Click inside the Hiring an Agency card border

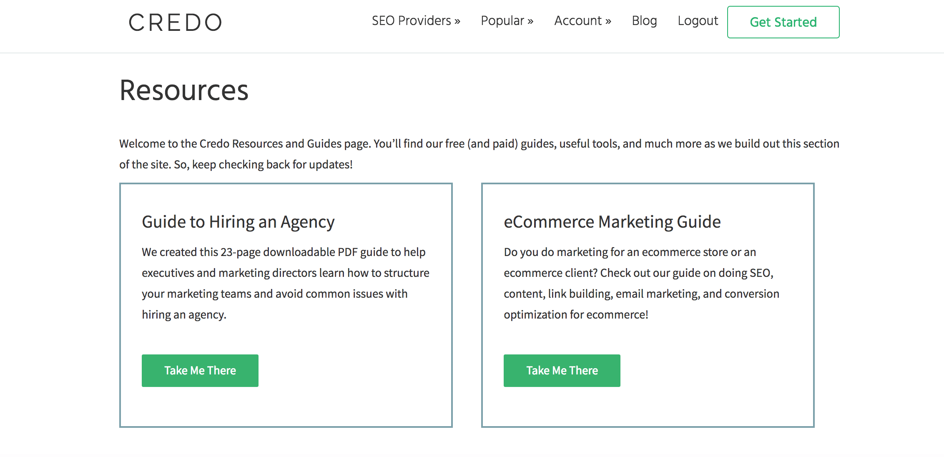tap(286, 305)
